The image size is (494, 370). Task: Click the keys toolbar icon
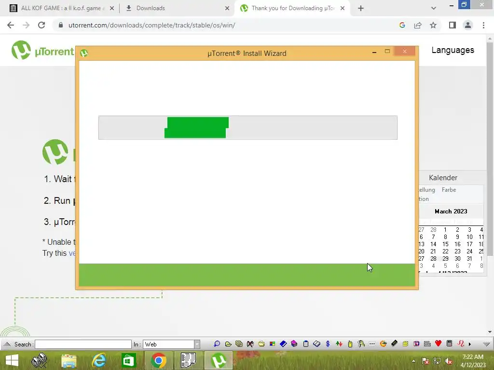[x=361, y=344]
